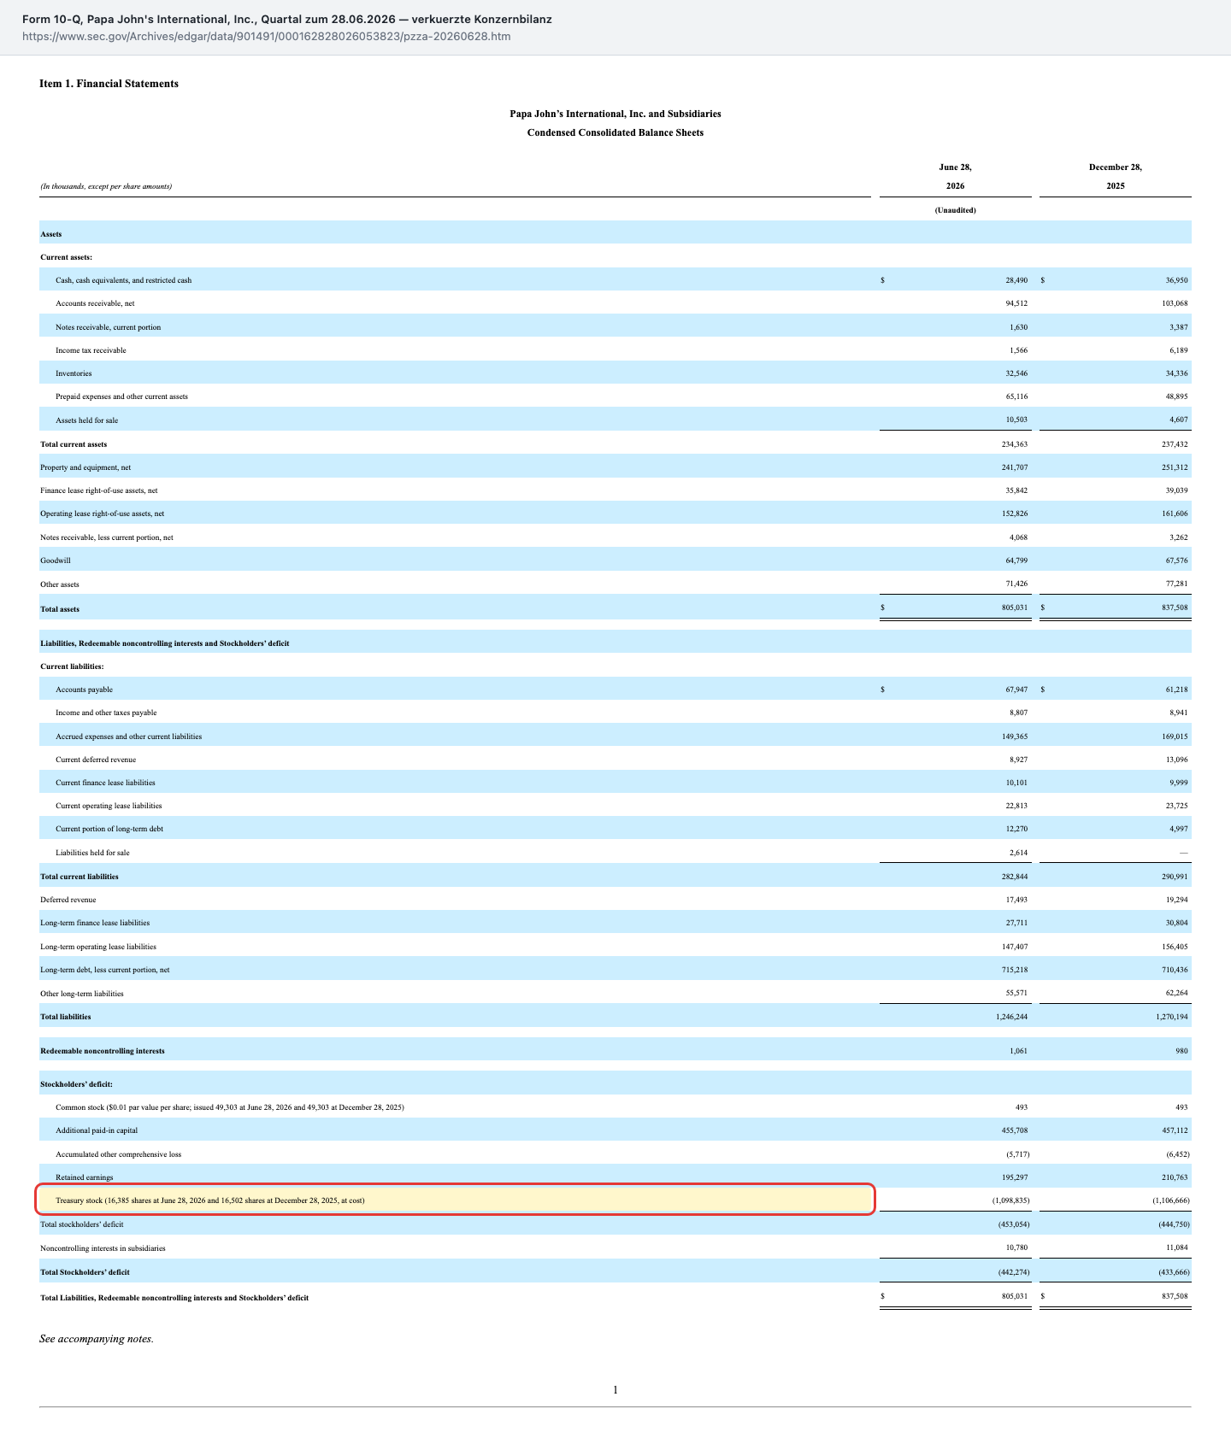This screenshot has width=1231, height=1432.
Task: Select cash value 28,490
Action: point(1016,280)
